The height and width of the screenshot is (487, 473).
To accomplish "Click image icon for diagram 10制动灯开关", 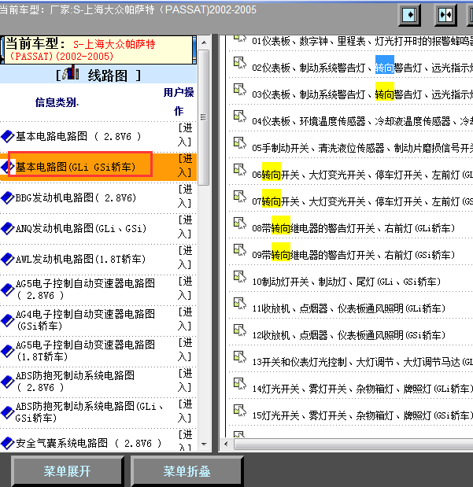I will [240, 276].
